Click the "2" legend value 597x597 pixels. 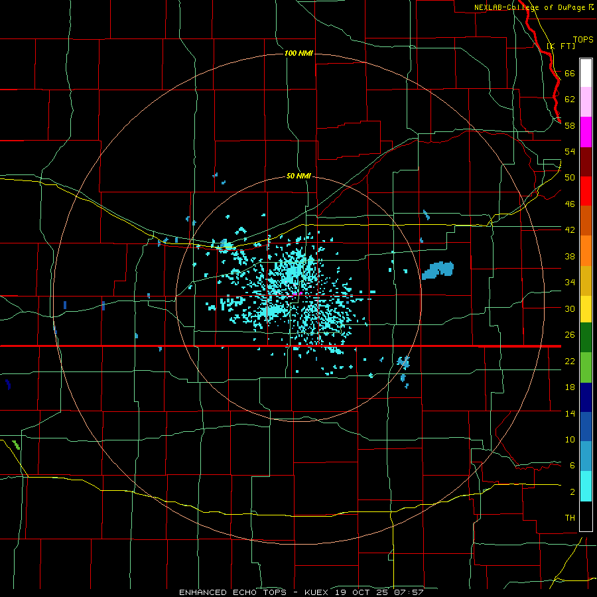tap(572, 492)
